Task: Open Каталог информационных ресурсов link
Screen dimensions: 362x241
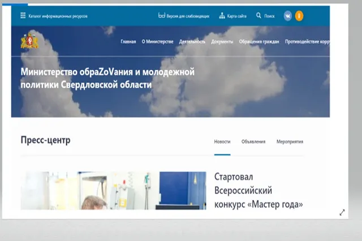Action: click(58, 16)
